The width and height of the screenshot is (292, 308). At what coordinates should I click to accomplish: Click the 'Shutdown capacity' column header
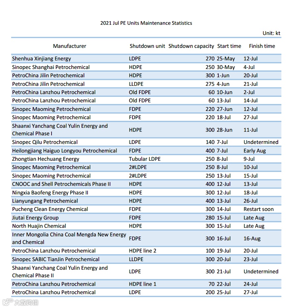tap(191, 46)
